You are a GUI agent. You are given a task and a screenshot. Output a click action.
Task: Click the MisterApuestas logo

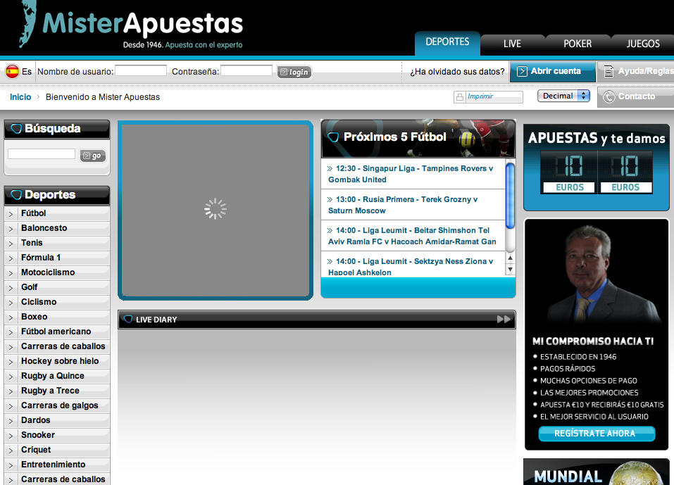click(131, 26)
